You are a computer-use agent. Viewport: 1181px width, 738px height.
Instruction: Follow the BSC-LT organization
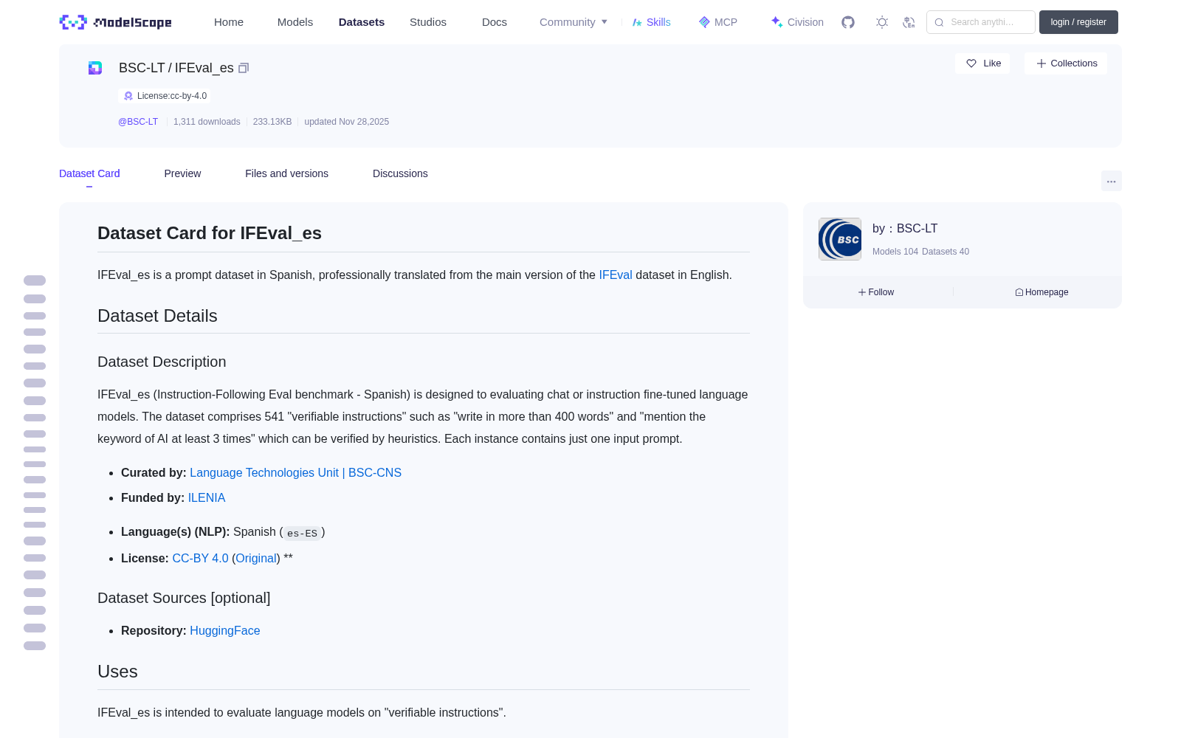tap(876, 292)
